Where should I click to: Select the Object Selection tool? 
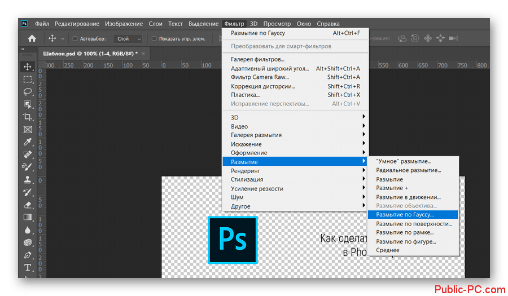[x=28, y=104]
